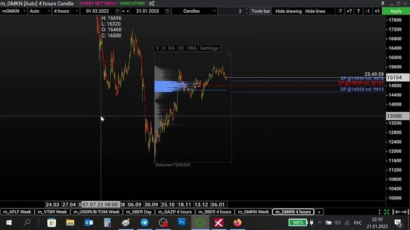The image size is (410, 230).
Task: Switch to m_USDRUB-TOM Week tab
Action: (96, 212)
